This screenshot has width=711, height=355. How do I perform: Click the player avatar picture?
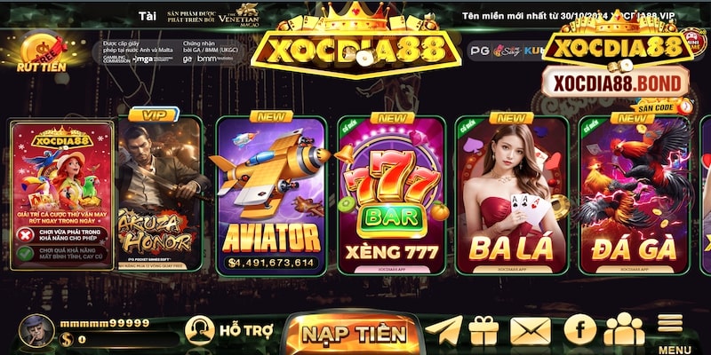click(36, 331)
